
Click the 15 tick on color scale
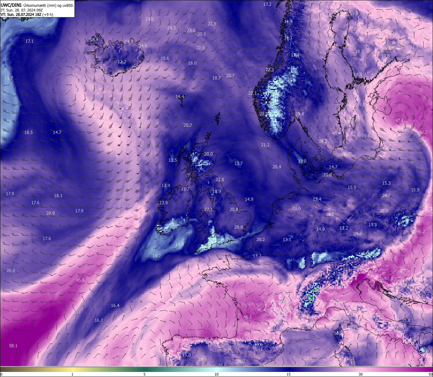click(x=289, y=374)
